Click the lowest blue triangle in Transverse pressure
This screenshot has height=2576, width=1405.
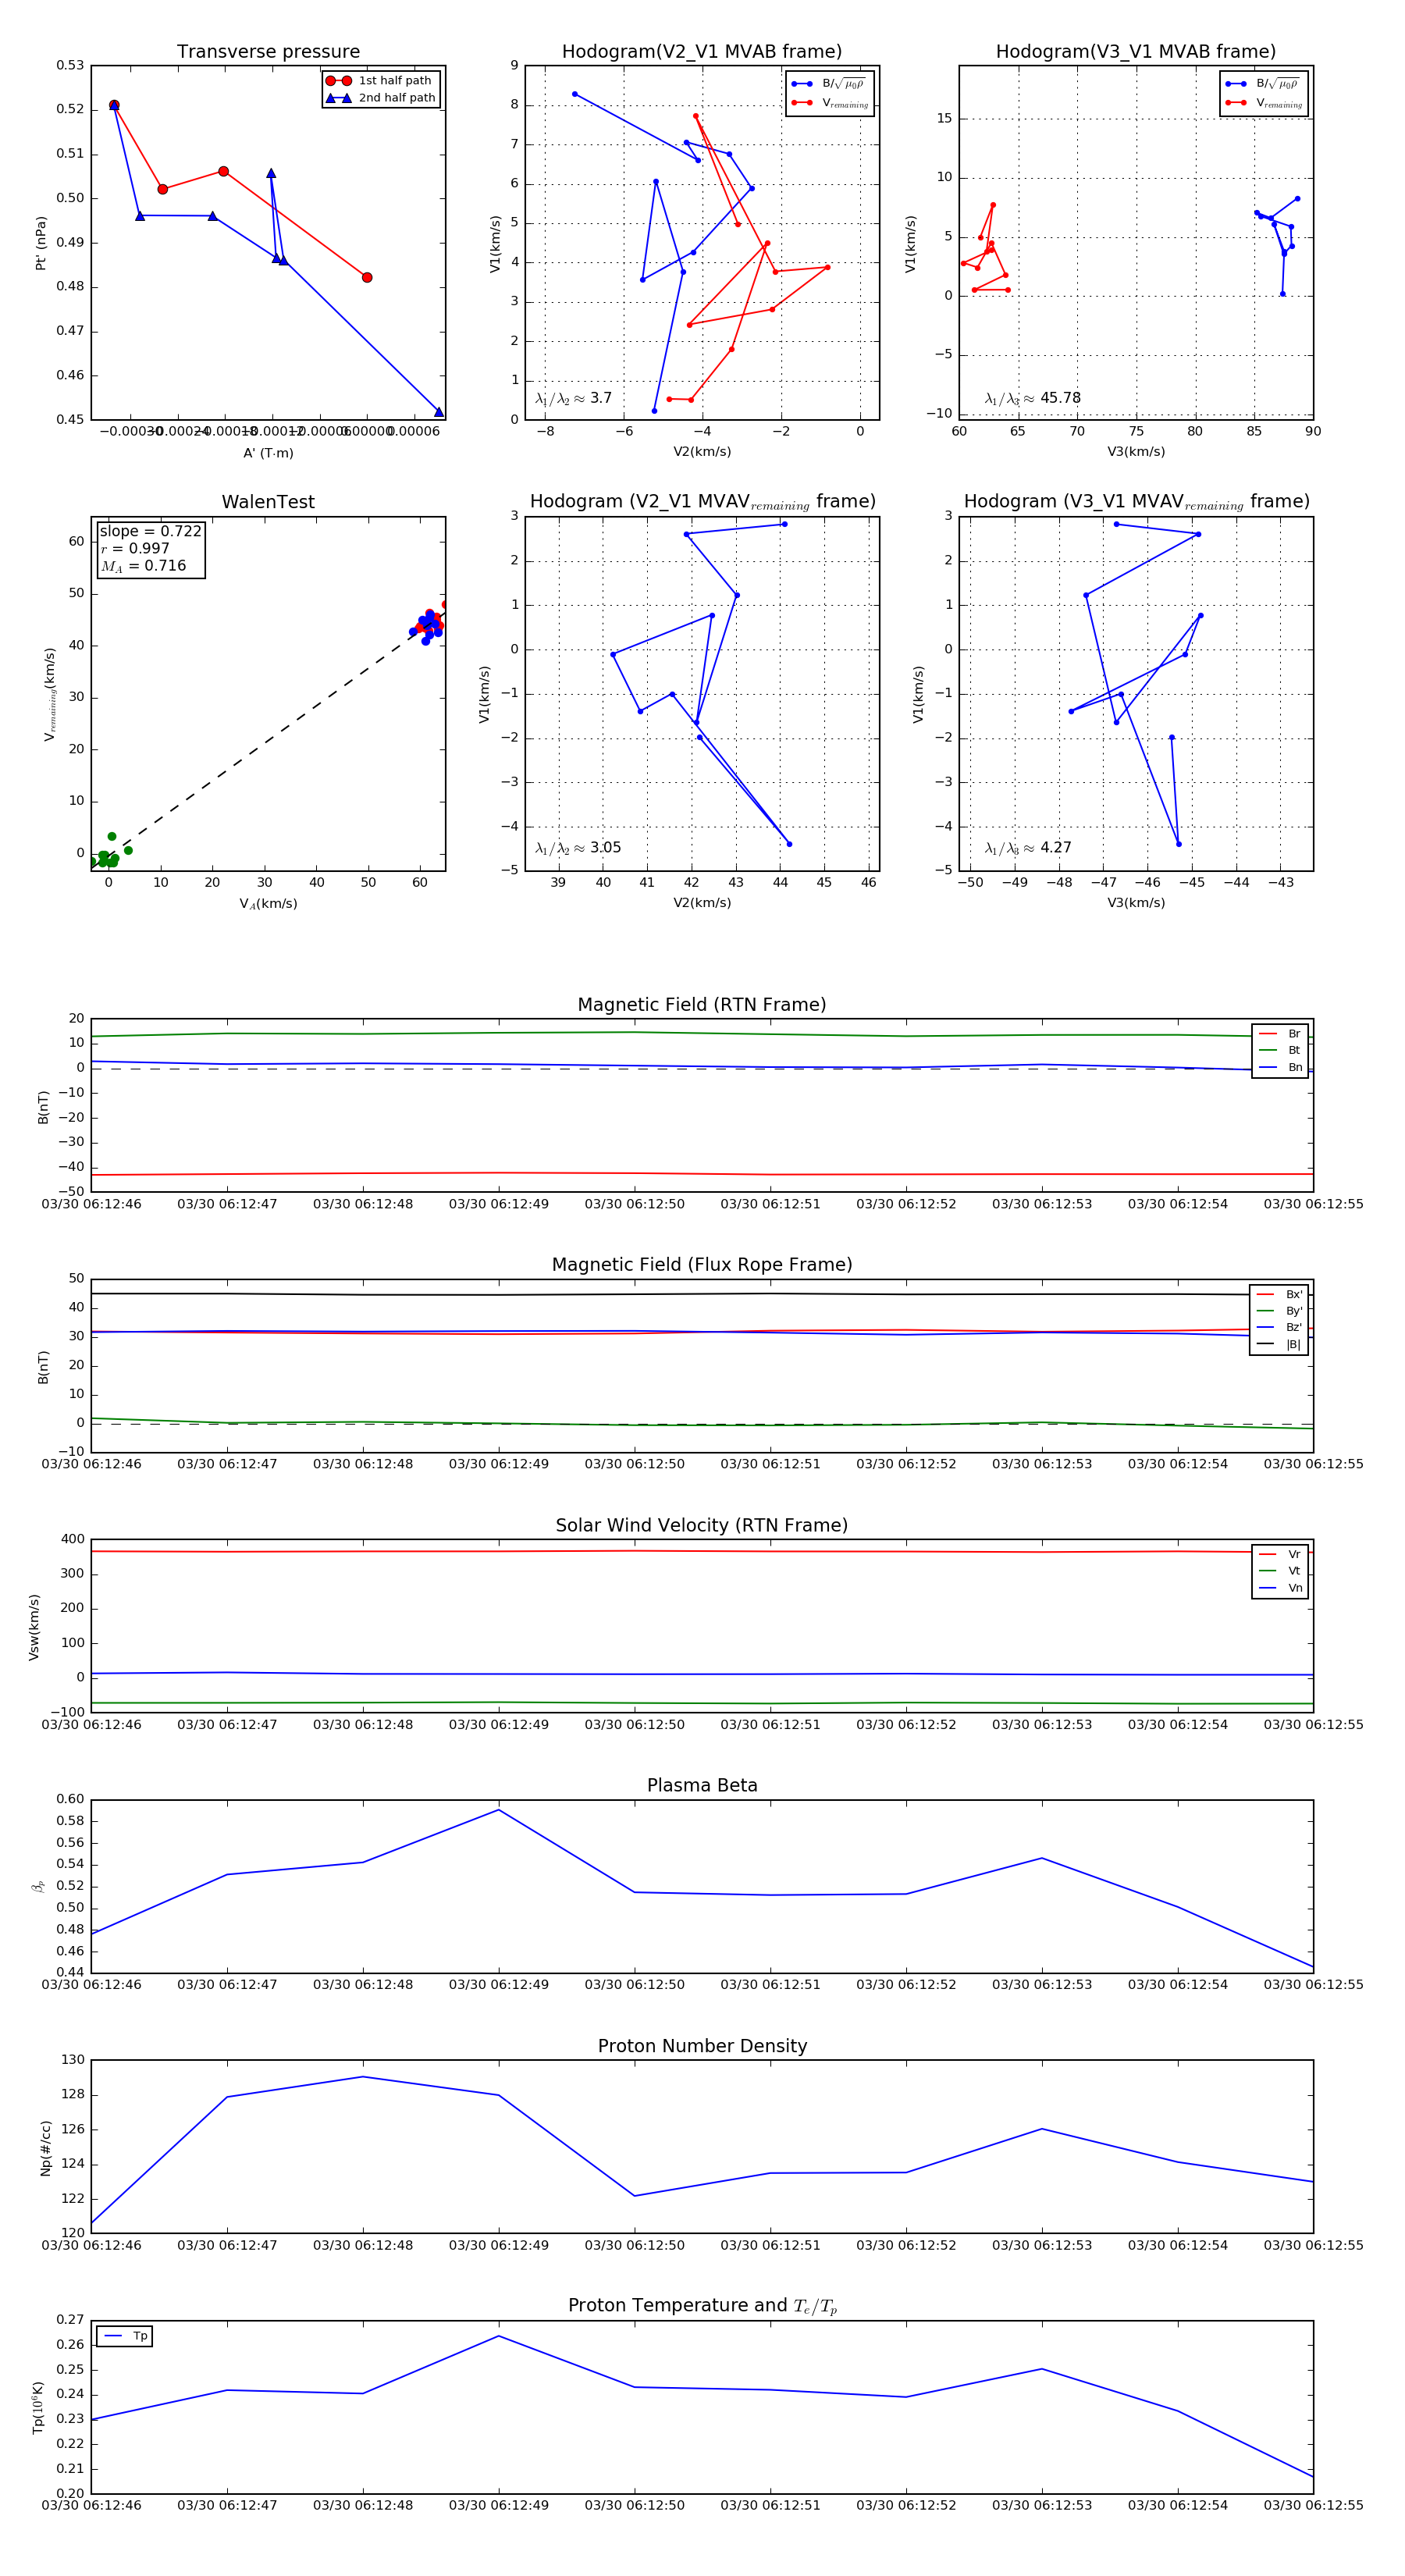[x=438, y=412]
